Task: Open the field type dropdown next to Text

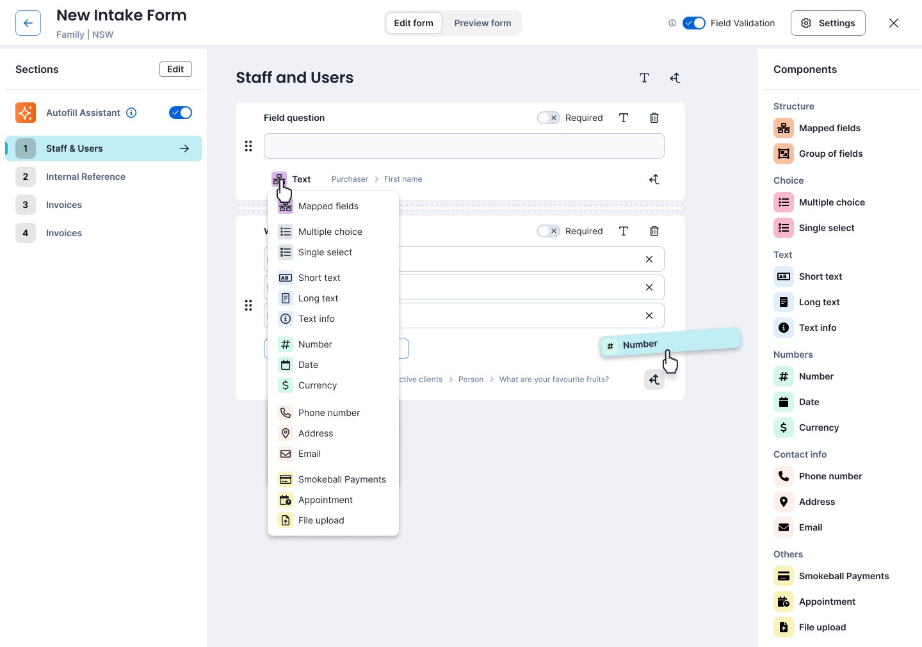Action: (x=279, y=179)
